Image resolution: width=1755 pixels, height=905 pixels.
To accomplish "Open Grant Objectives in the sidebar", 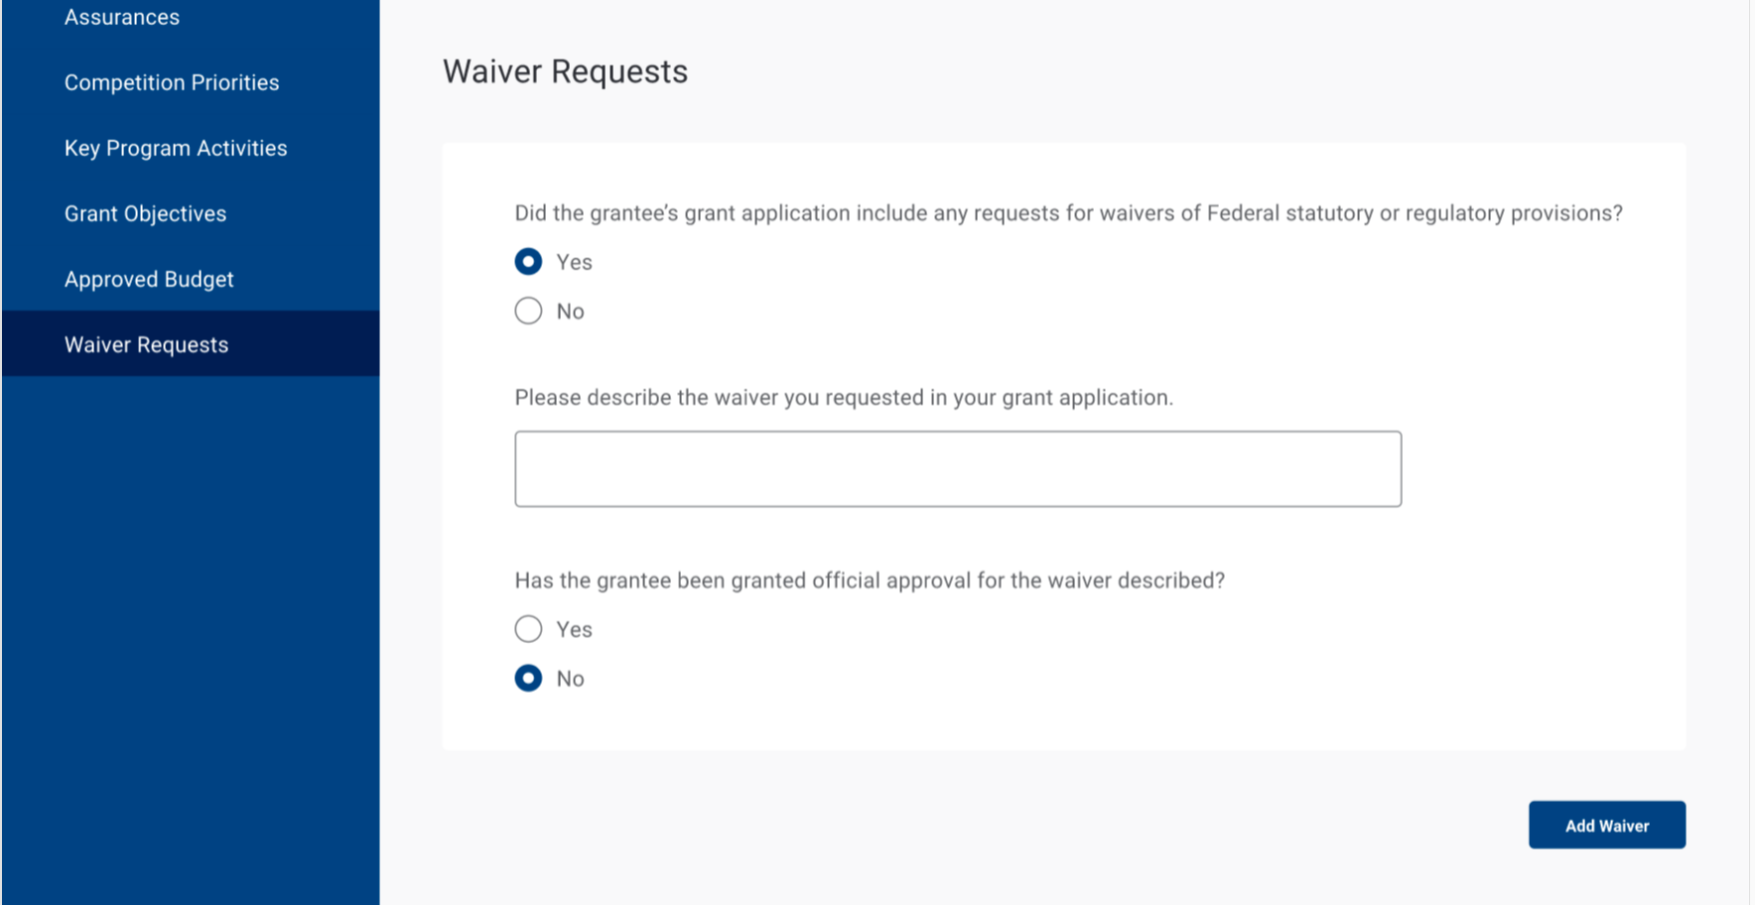I will pyautogui.click(x=145, y=214).
